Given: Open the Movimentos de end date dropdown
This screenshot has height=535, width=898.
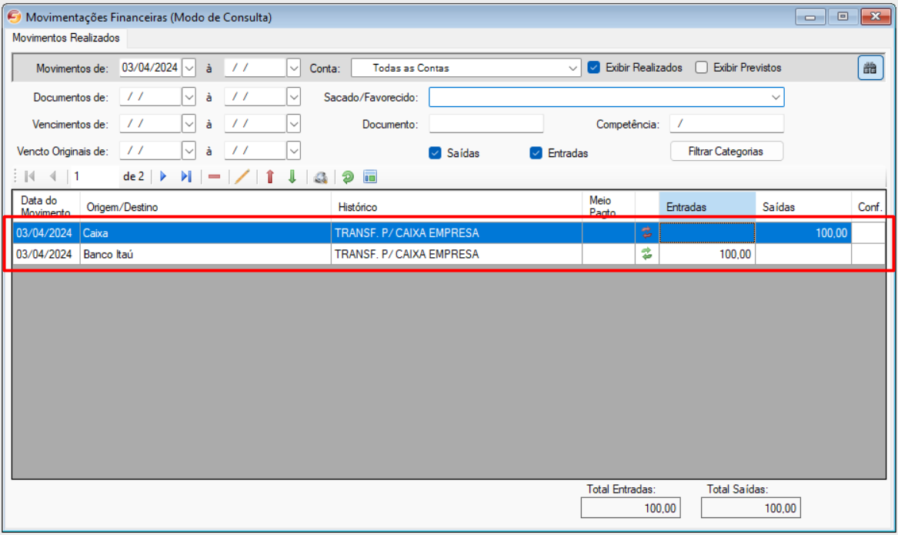Looking at the screenshot, I should coord(294,68).
